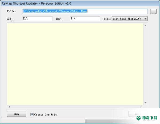Screen dimensions: 160x124
Task: Click inside the yellow log output area
Action: pos(75,64)
